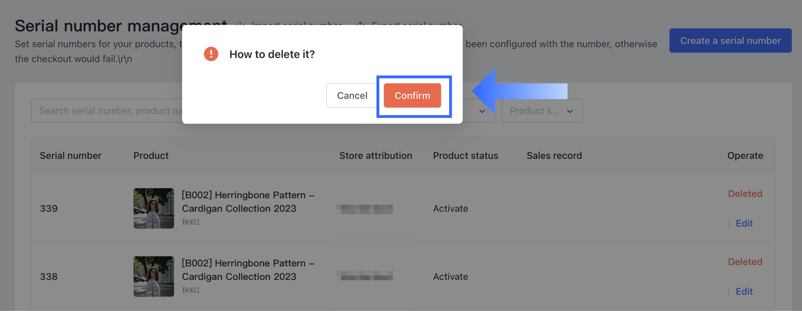Open product thumbnail for serial 338
Image resolution: width=802 pixels, height=311 pixels.
(x=153, y=276)
